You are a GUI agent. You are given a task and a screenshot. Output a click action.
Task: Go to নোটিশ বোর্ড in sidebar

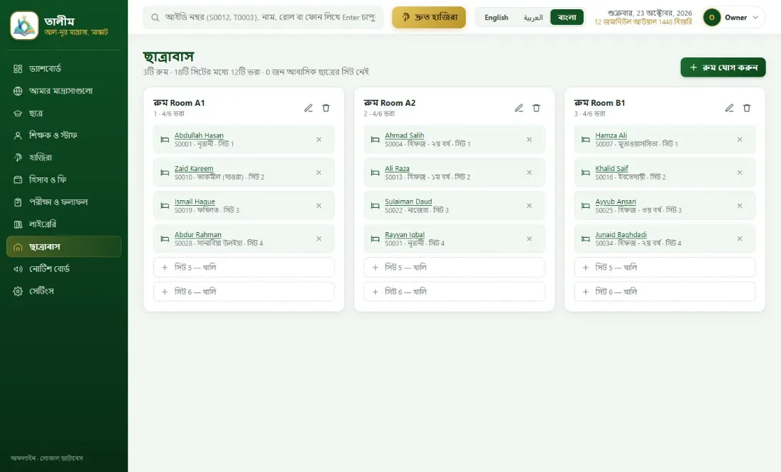[64, 269]
